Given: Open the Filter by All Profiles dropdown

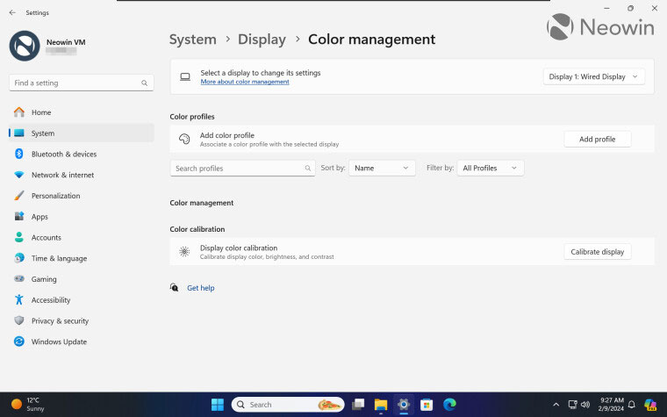Looking at the screenshot, I should click(x=490, y=168).
